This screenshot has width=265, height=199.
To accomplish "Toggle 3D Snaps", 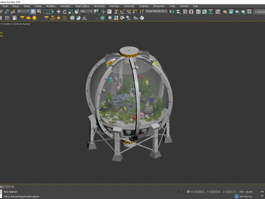I will [116, 12].
